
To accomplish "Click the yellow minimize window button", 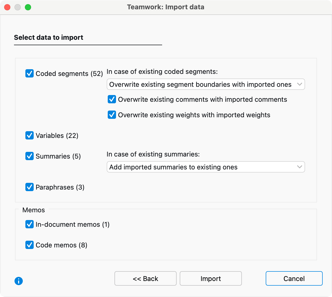I will coord(18,7).
